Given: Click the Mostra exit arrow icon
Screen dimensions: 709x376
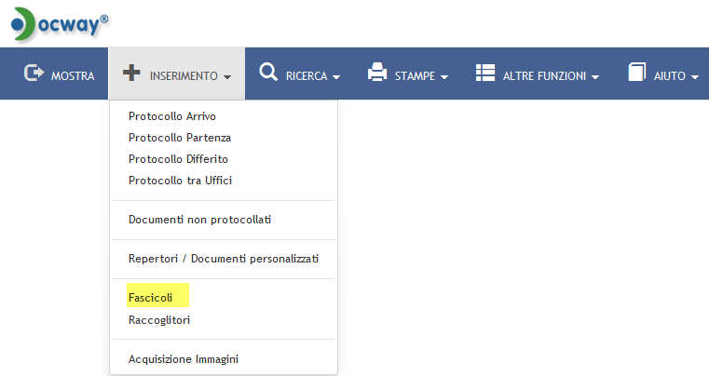Looking at the screenshot, I should [34, 74].
